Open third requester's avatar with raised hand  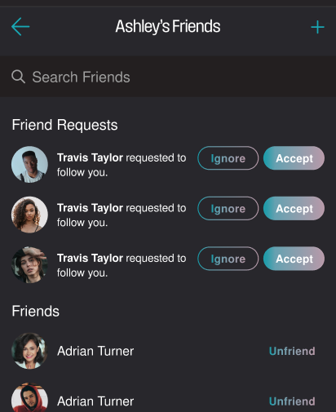(29, 265)
